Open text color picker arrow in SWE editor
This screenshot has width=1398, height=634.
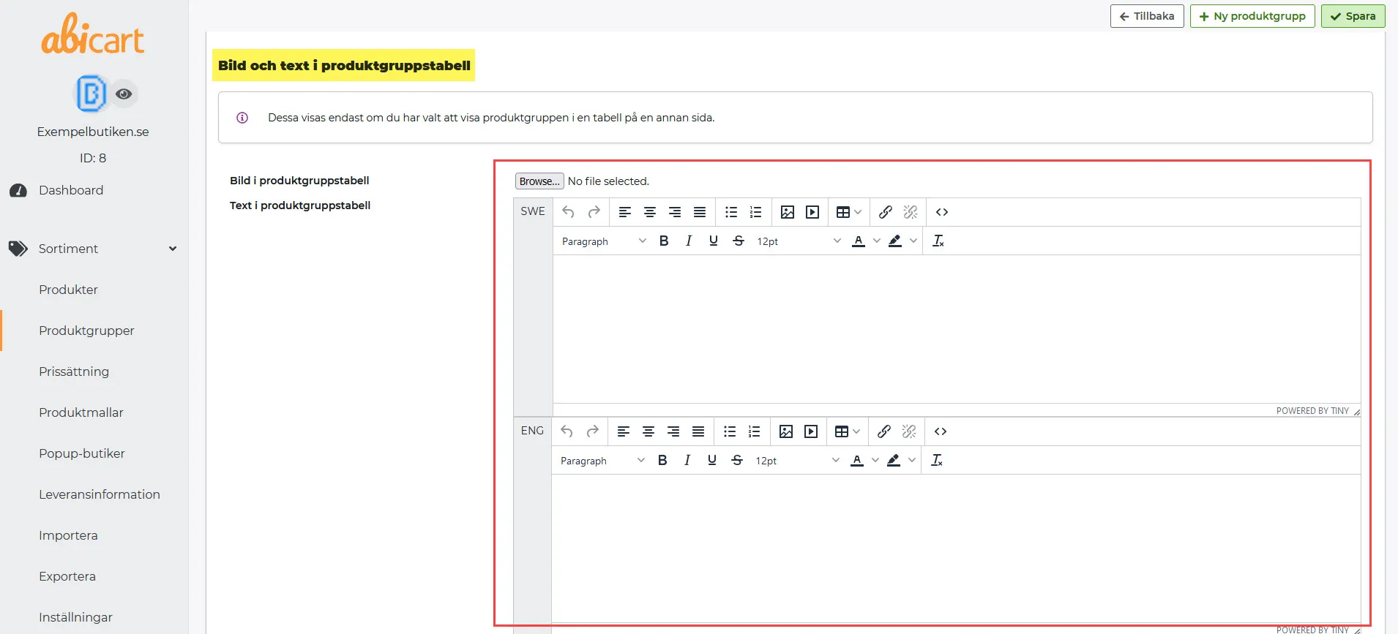coord(876,241)
